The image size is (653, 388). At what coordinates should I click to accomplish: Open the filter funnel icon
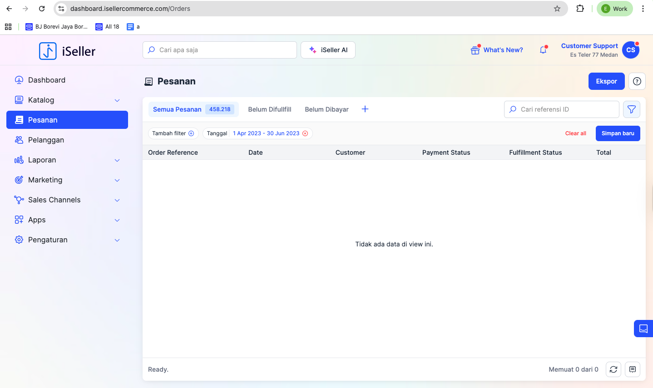point(631,109)
